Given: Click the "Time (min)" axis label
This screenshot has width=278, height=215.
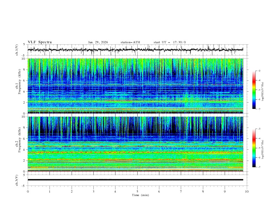Looking at the screenshot, I should click(x=140, y=195).
